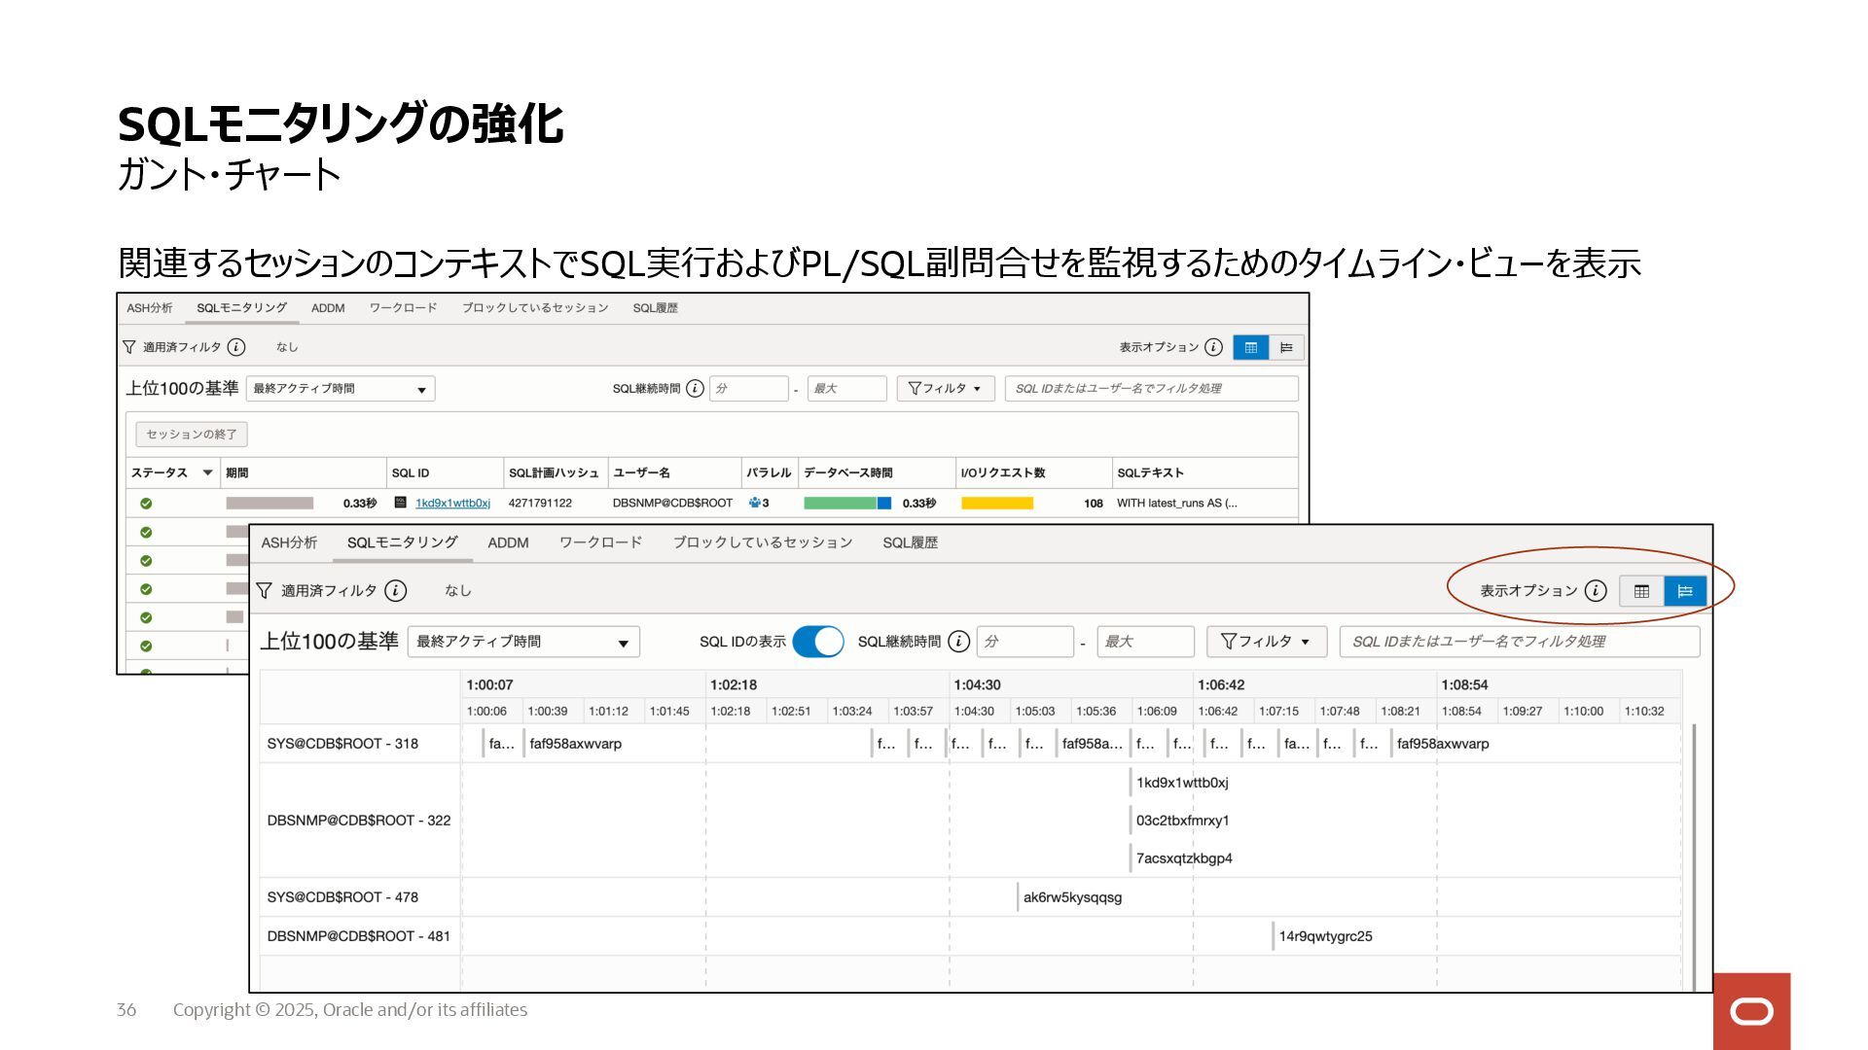1868x1050 pixels.
Task: Open ADDM tab in back window
Action: [x=328, y=308]
